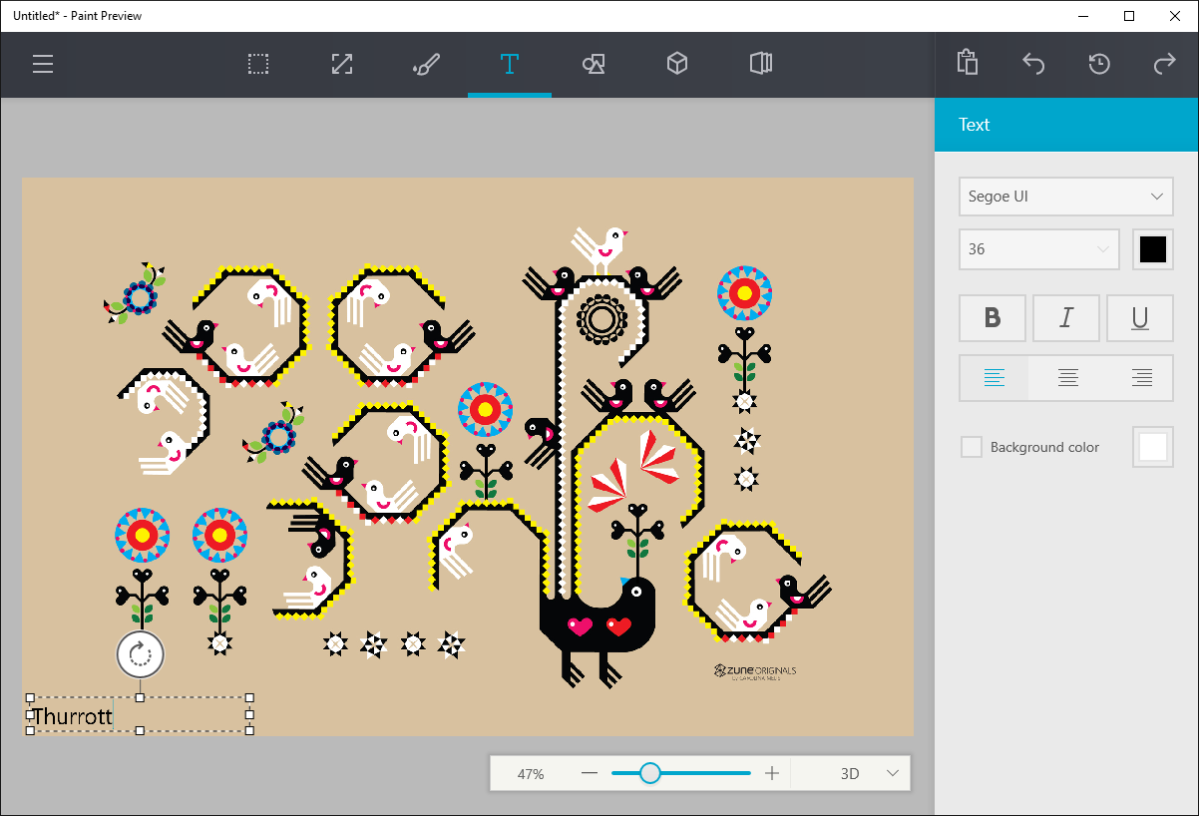Screen dimensions: 1199x816
Task: Open the hamburger menu
Action: click(x=43, y=65)
